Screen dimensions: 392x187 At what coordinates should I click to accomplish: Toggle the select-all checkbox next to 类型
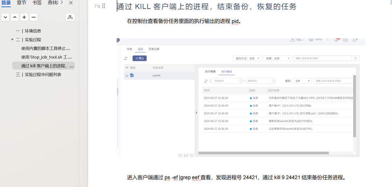pos(127,68)
